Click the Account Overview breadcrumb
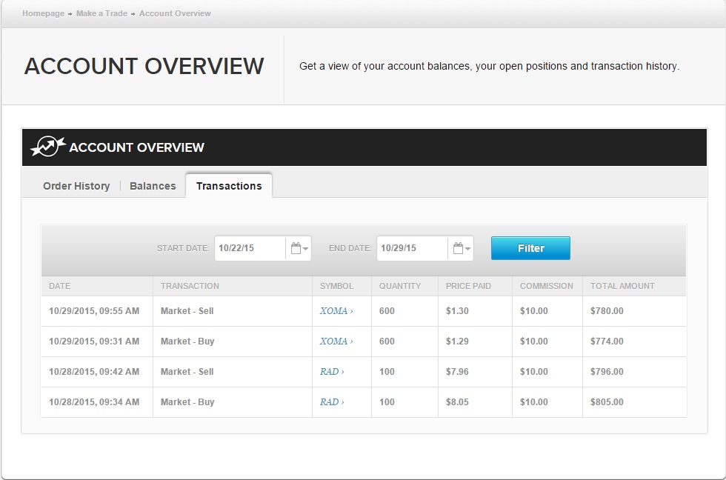Image resolution: width=726 pixels, height=480 pixels. pyautogui.click(x=175, y=13)
